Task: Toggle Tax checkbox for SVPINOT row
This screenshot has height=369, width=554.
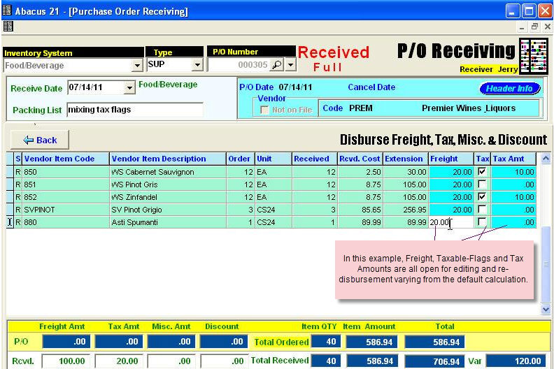Action: (x=481, y=209)
